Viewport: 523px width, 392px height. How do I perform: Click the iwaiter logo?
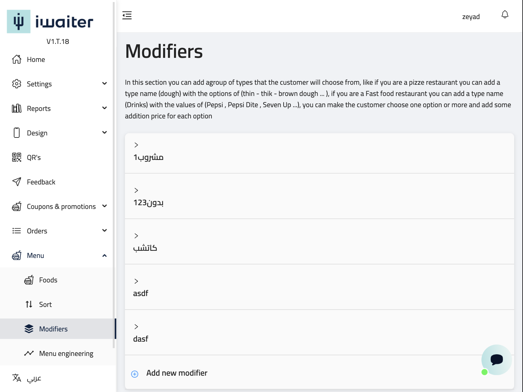pyautogui.click(x=50, y=22)
